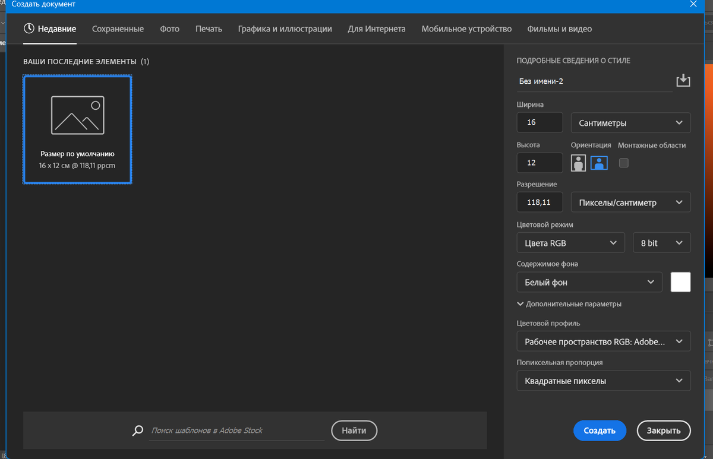This screenshot has height=459, width=713.
Task: Select portrait orientation icon
Action: (578, 163)
